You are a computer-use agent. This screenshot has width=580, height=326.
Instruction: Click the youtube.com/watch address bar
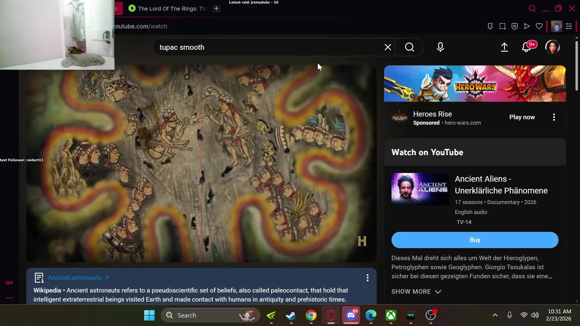[140, 26]
